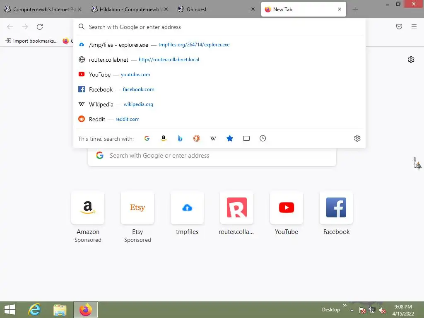424x318 pixels.
Task: Open File Explorer from the taskbar
Action: [60, 310]
